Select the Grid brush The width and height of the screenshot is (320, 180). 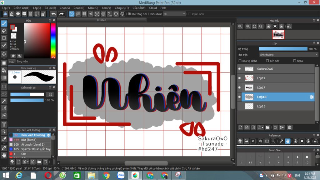click(30, 154)
